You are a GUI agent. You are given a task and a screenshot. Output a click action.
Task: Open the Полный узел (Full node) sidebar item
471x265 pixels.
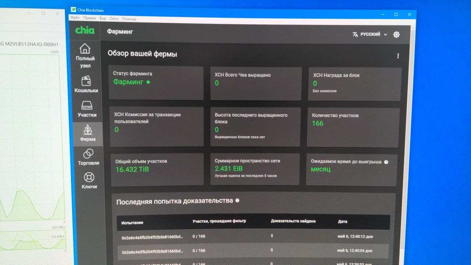(x=85, y=56)
